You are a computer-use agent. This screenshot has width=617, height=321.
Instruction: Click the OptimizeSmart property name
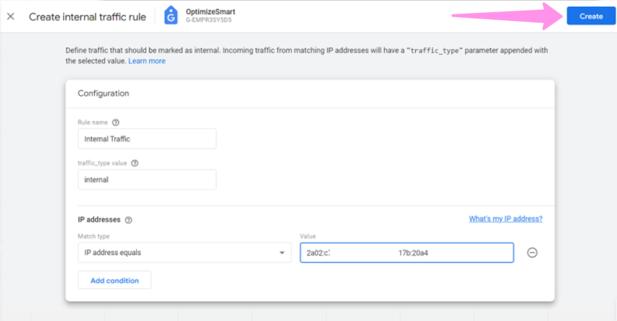[210, 12]
